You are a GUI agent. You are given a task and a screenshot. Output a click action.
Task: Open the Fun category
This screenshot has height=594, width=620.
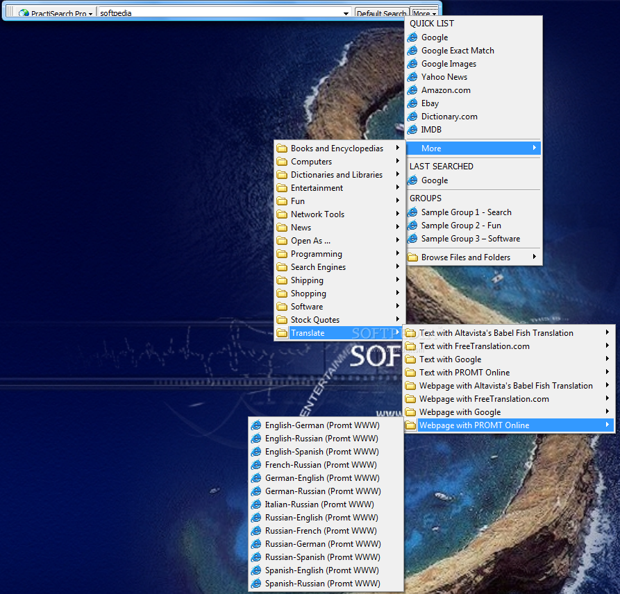pos(340,201)
